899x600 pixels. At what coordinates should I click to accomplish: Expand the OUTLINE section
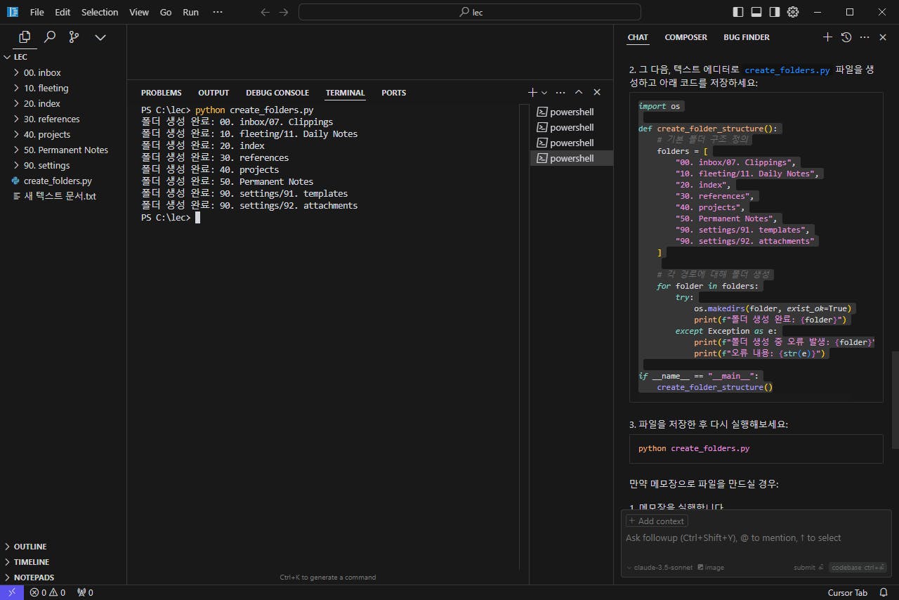click(30, 547)
